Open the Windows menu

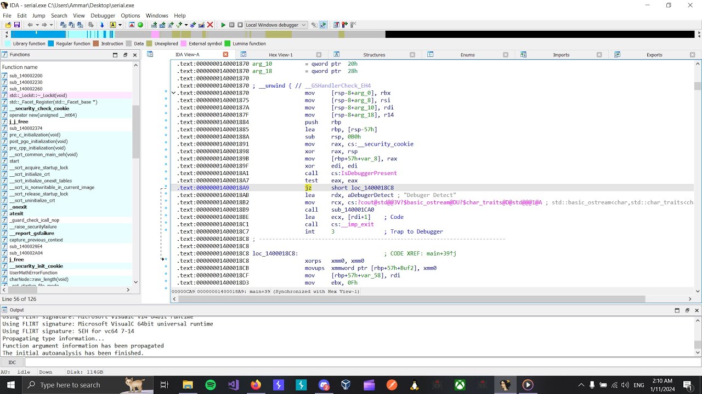point(157,15)
